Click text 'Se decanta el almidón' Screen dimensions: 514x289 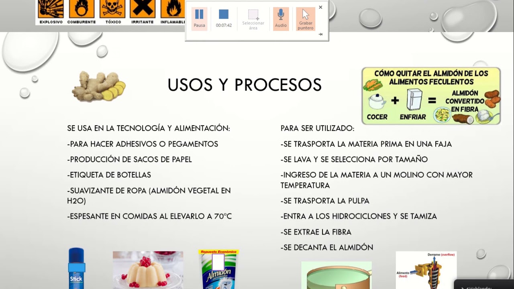coord(327,248)
